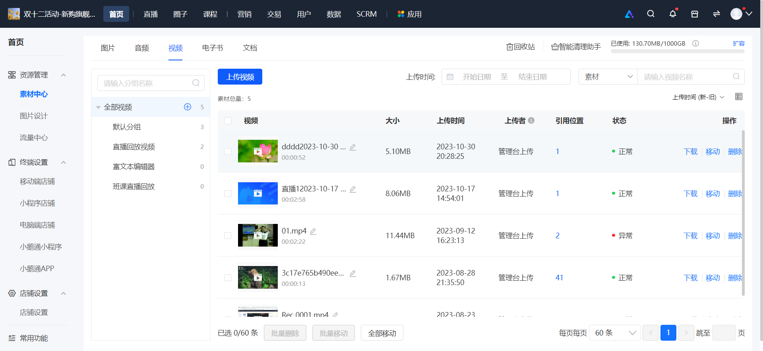Click 开始日期 start date field

point(476,77)
